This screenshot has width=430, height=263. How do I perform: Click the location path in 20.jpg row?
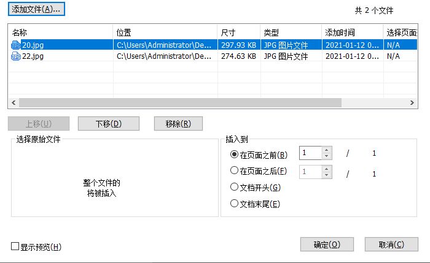pyautogui.click(x=164, y=45)
